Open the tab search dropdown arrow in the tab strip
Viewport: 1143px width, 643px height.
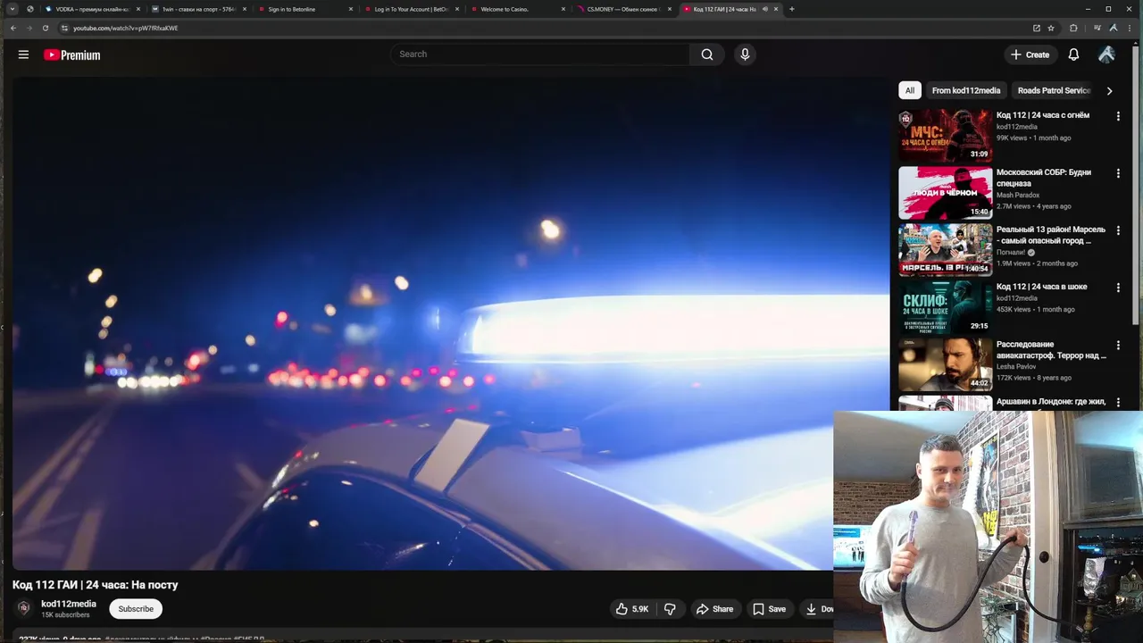[13, 9]
